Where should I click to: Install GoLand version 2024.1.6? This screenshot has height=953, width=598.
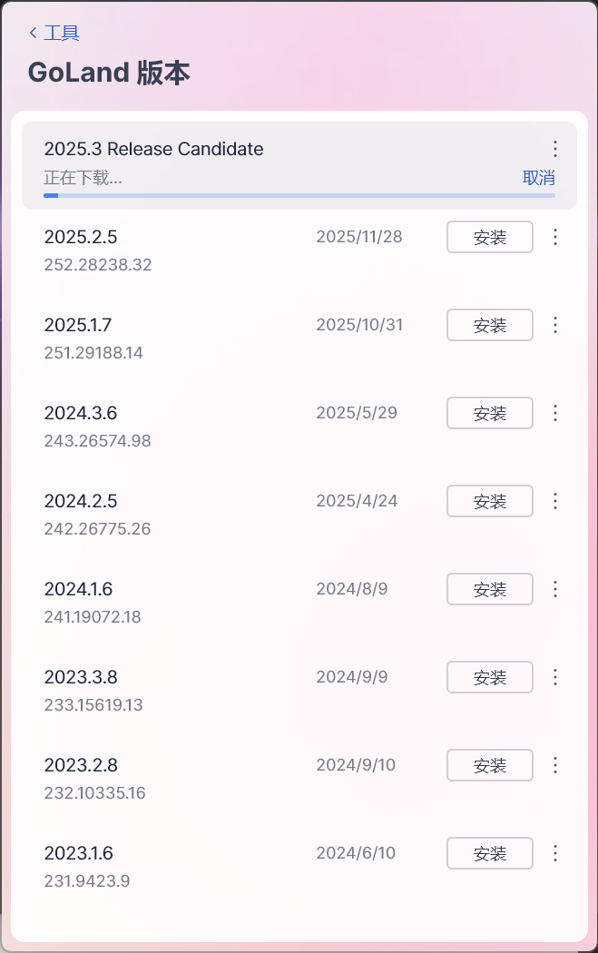pyautogui.click(x=489, y=590)
